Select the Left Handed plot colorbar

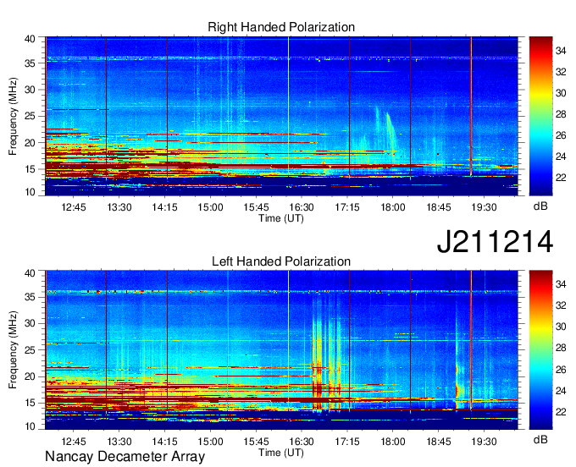tap(540, 349)
